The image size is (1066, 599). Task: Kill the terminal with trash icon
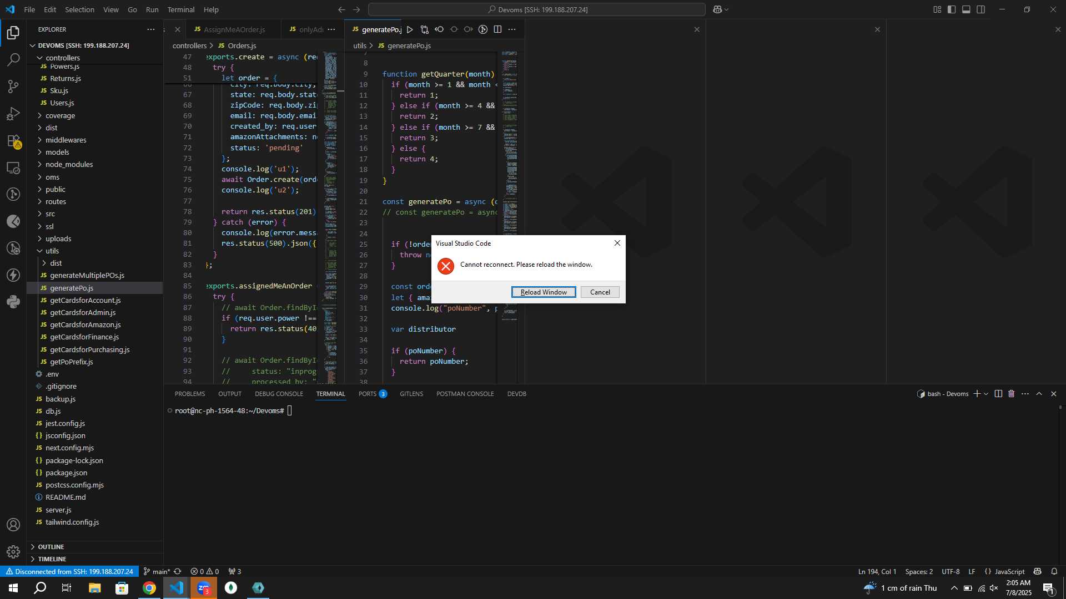click(x=1012, y=394)
